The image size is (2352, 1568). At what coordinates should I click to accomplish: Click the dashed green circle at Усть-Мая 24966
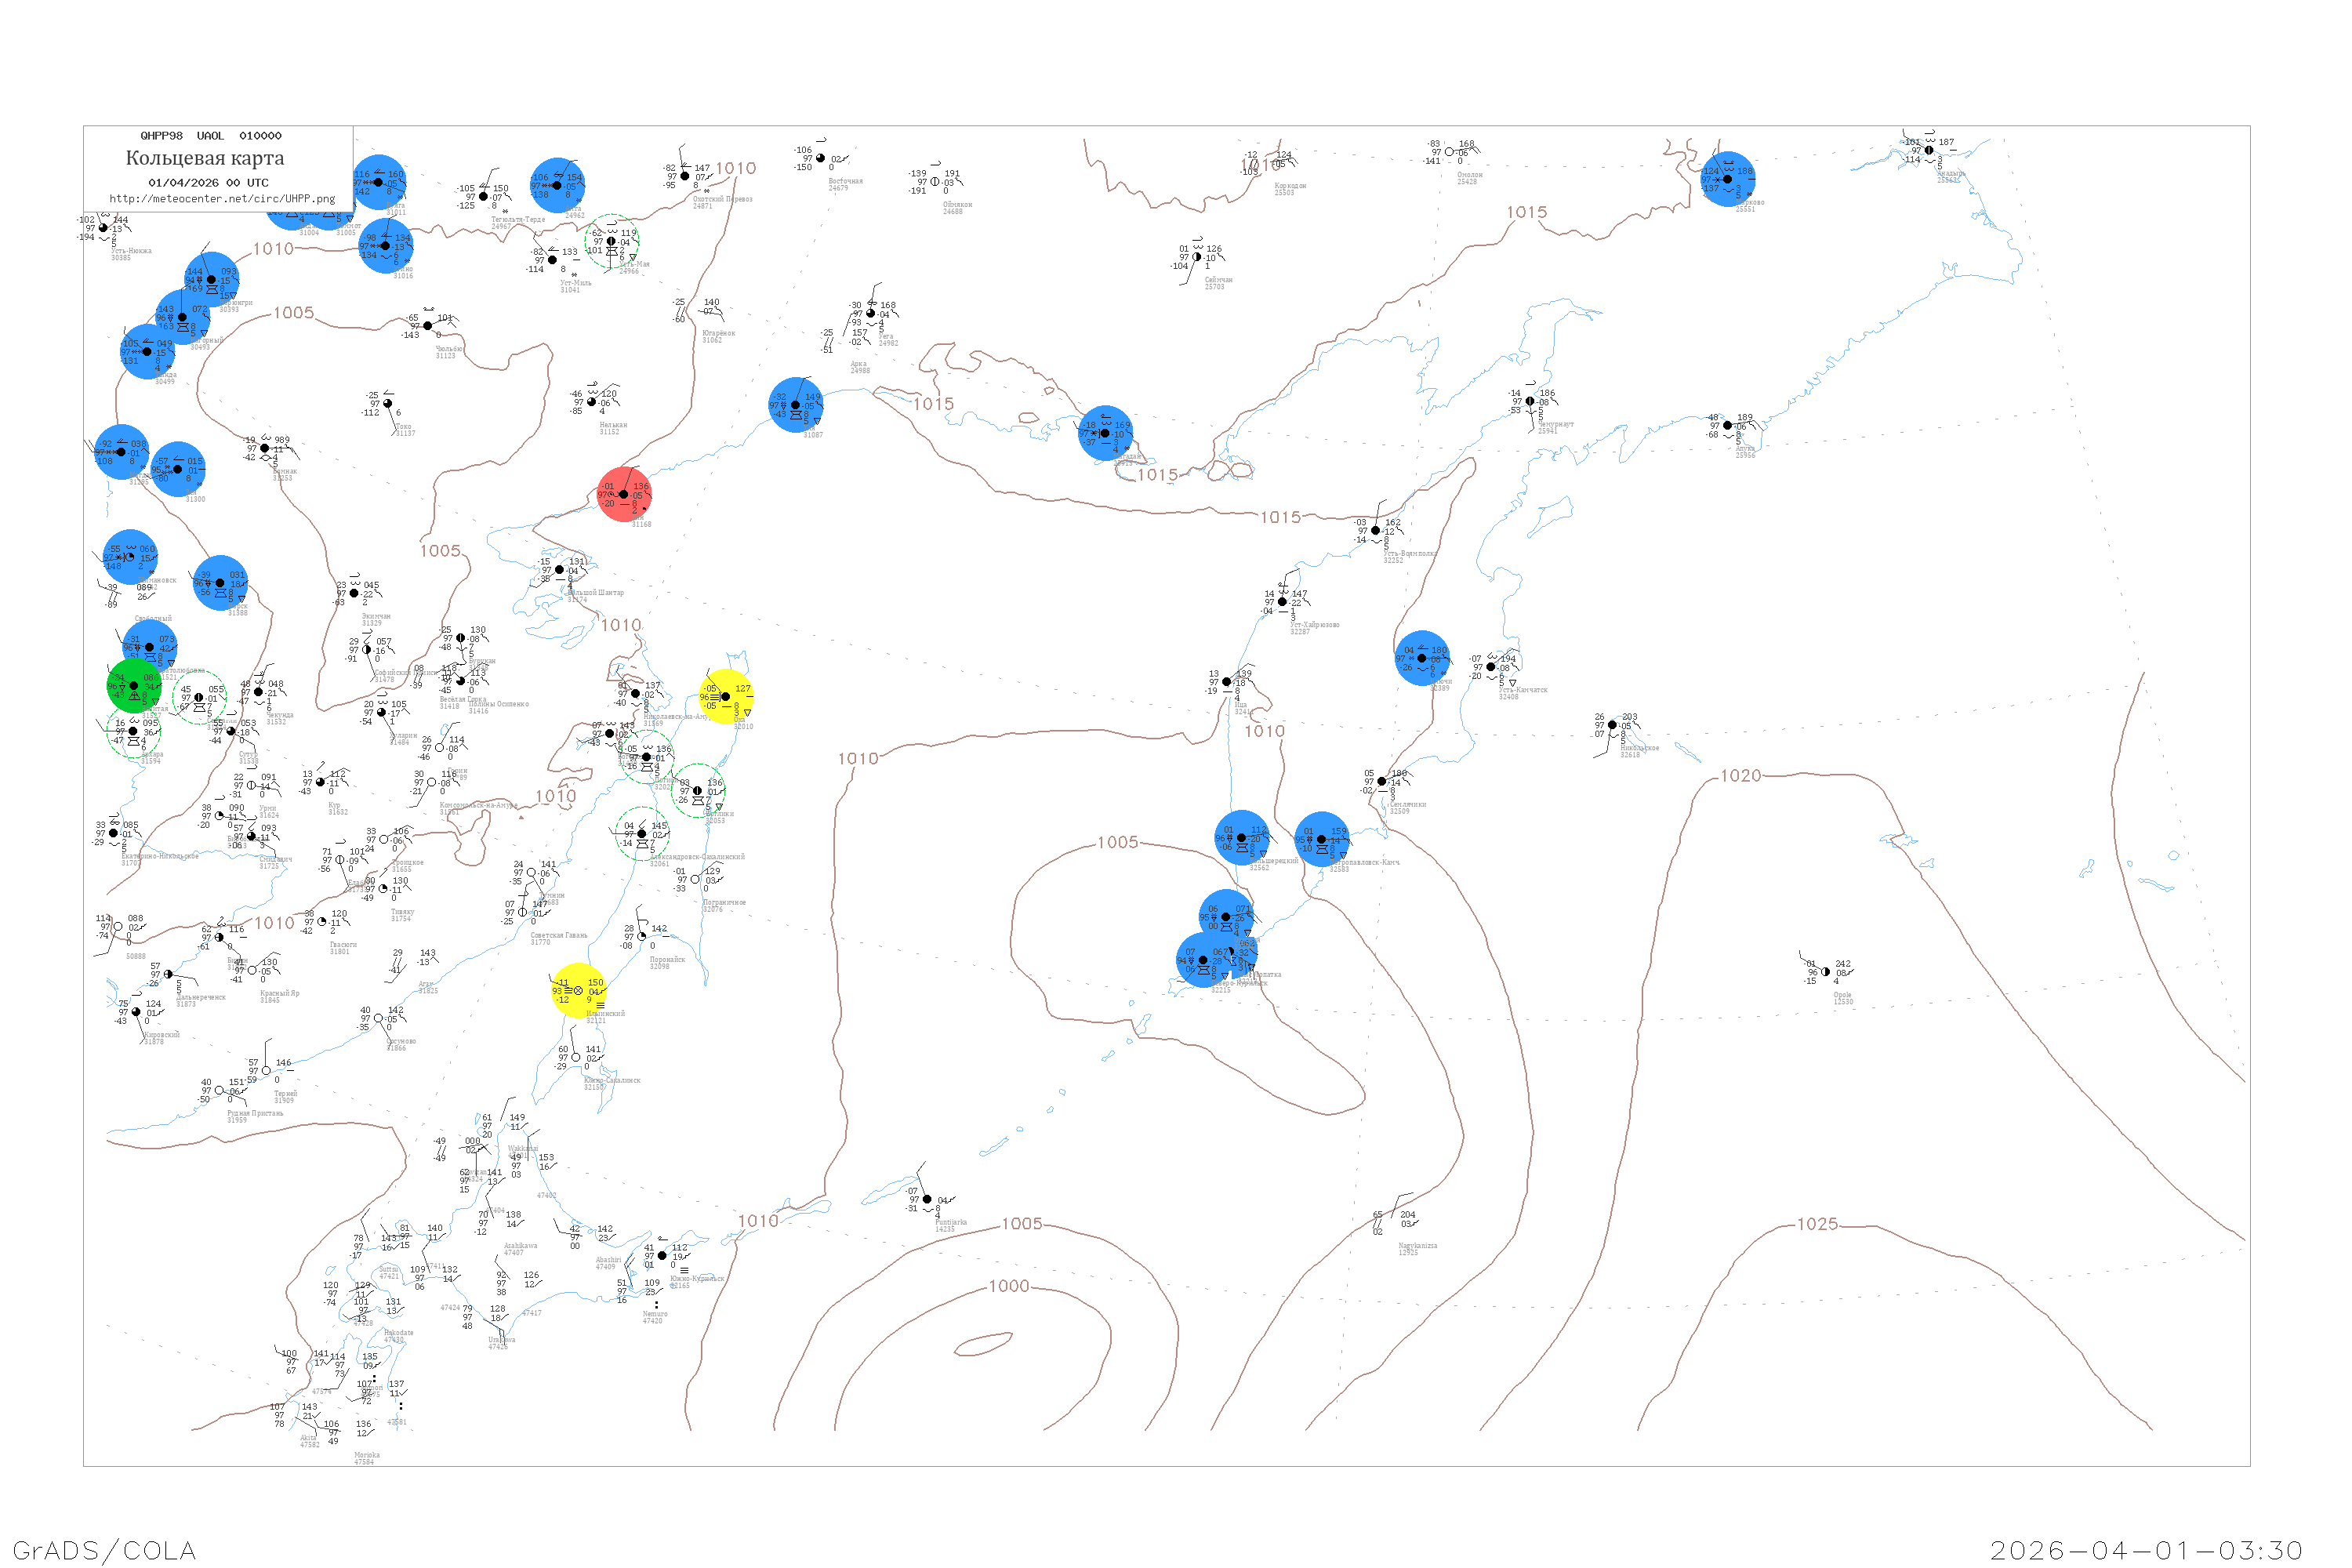612,241
